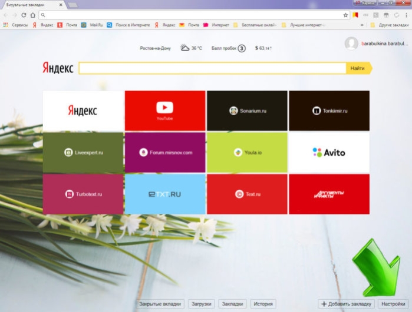The image size is (412, 312).
Task: Click Добавить закладку button
Action: 347,304
